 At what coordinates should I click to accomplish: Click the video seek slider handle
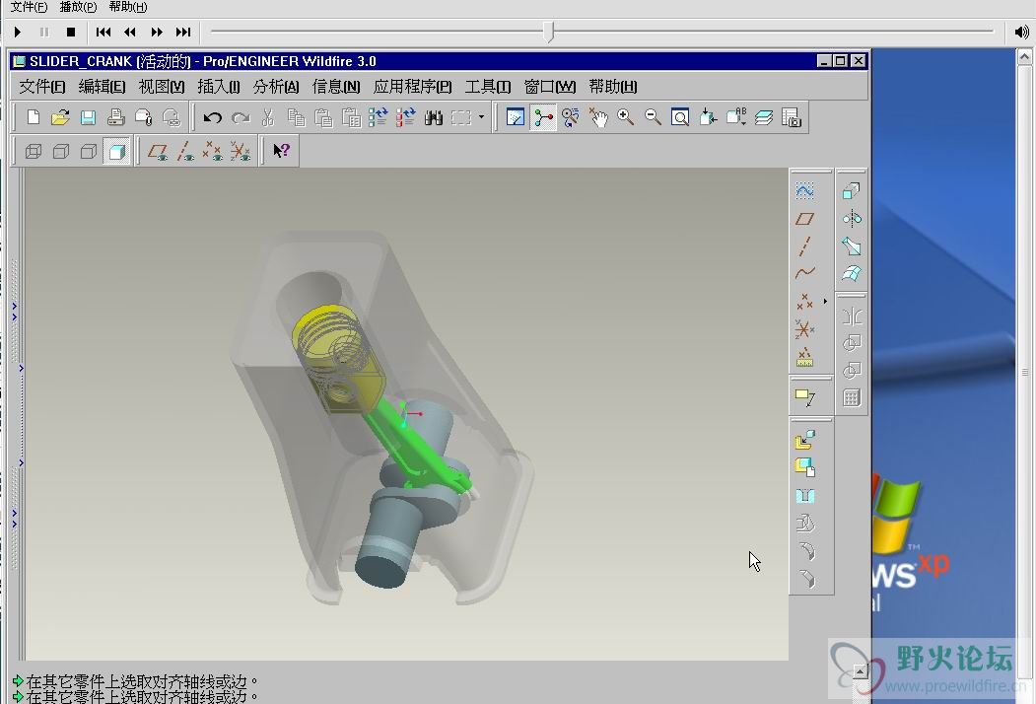(549, 32)
